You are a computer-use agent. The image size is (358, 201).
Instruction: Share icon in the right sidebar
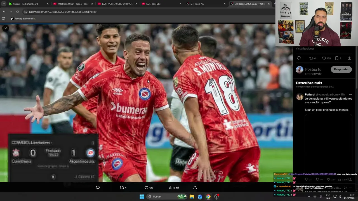point(349,58)
